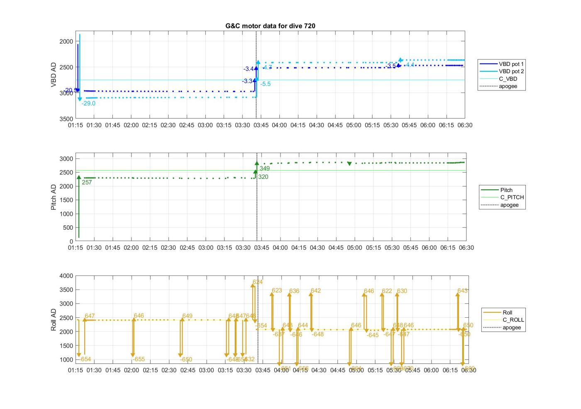The image size is (581, 409).
Task: Click the '623' annotation in Roll plot
Action: point(277,290)
